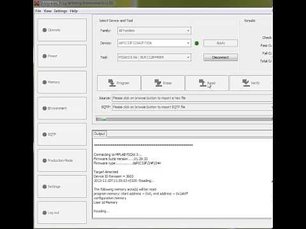Click the Read button
Screen dimensions: 306x229
pos(207,83)
